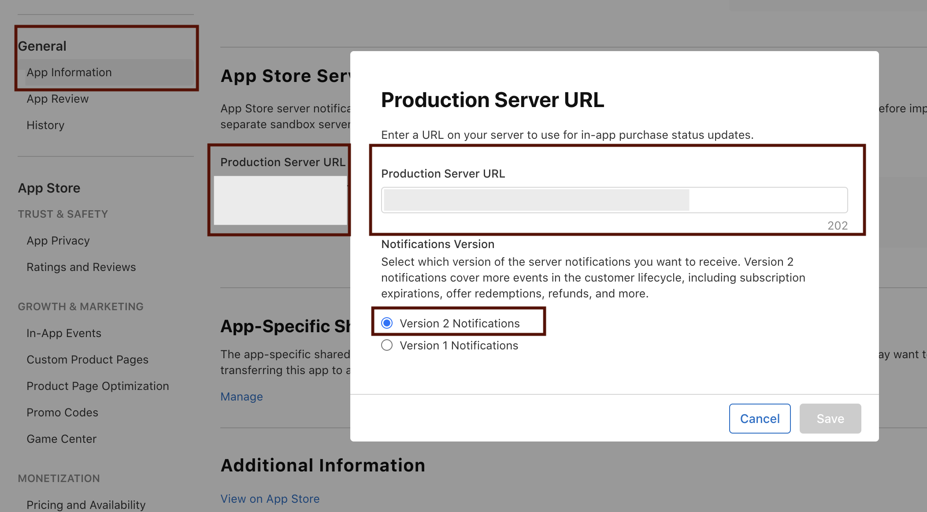This screenshot has width=927, height=512.
Task: Select Version 1 Notifications radio button
Action: [x=387, y=345]
